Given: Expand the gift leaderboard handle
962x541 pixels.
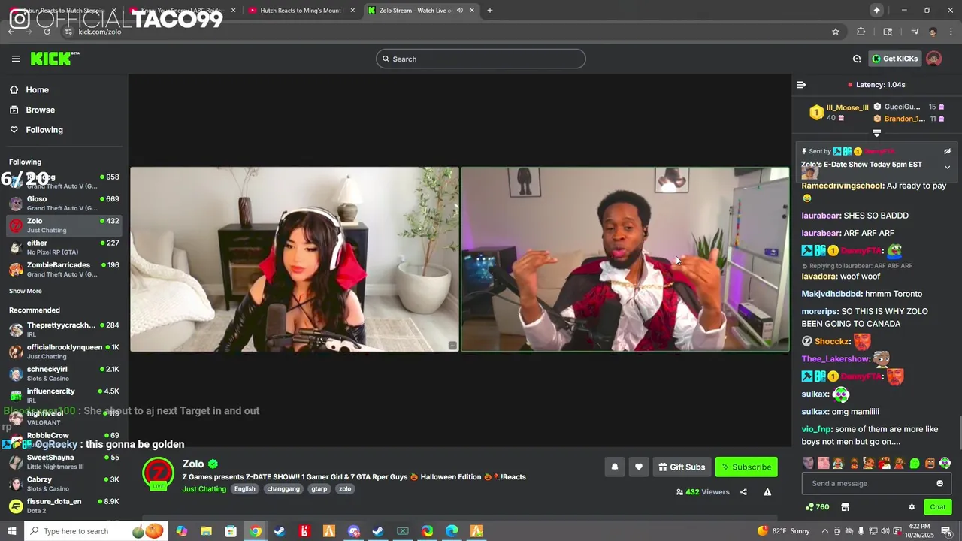Looking at the screenshot, I should click(x=876, y=133).
